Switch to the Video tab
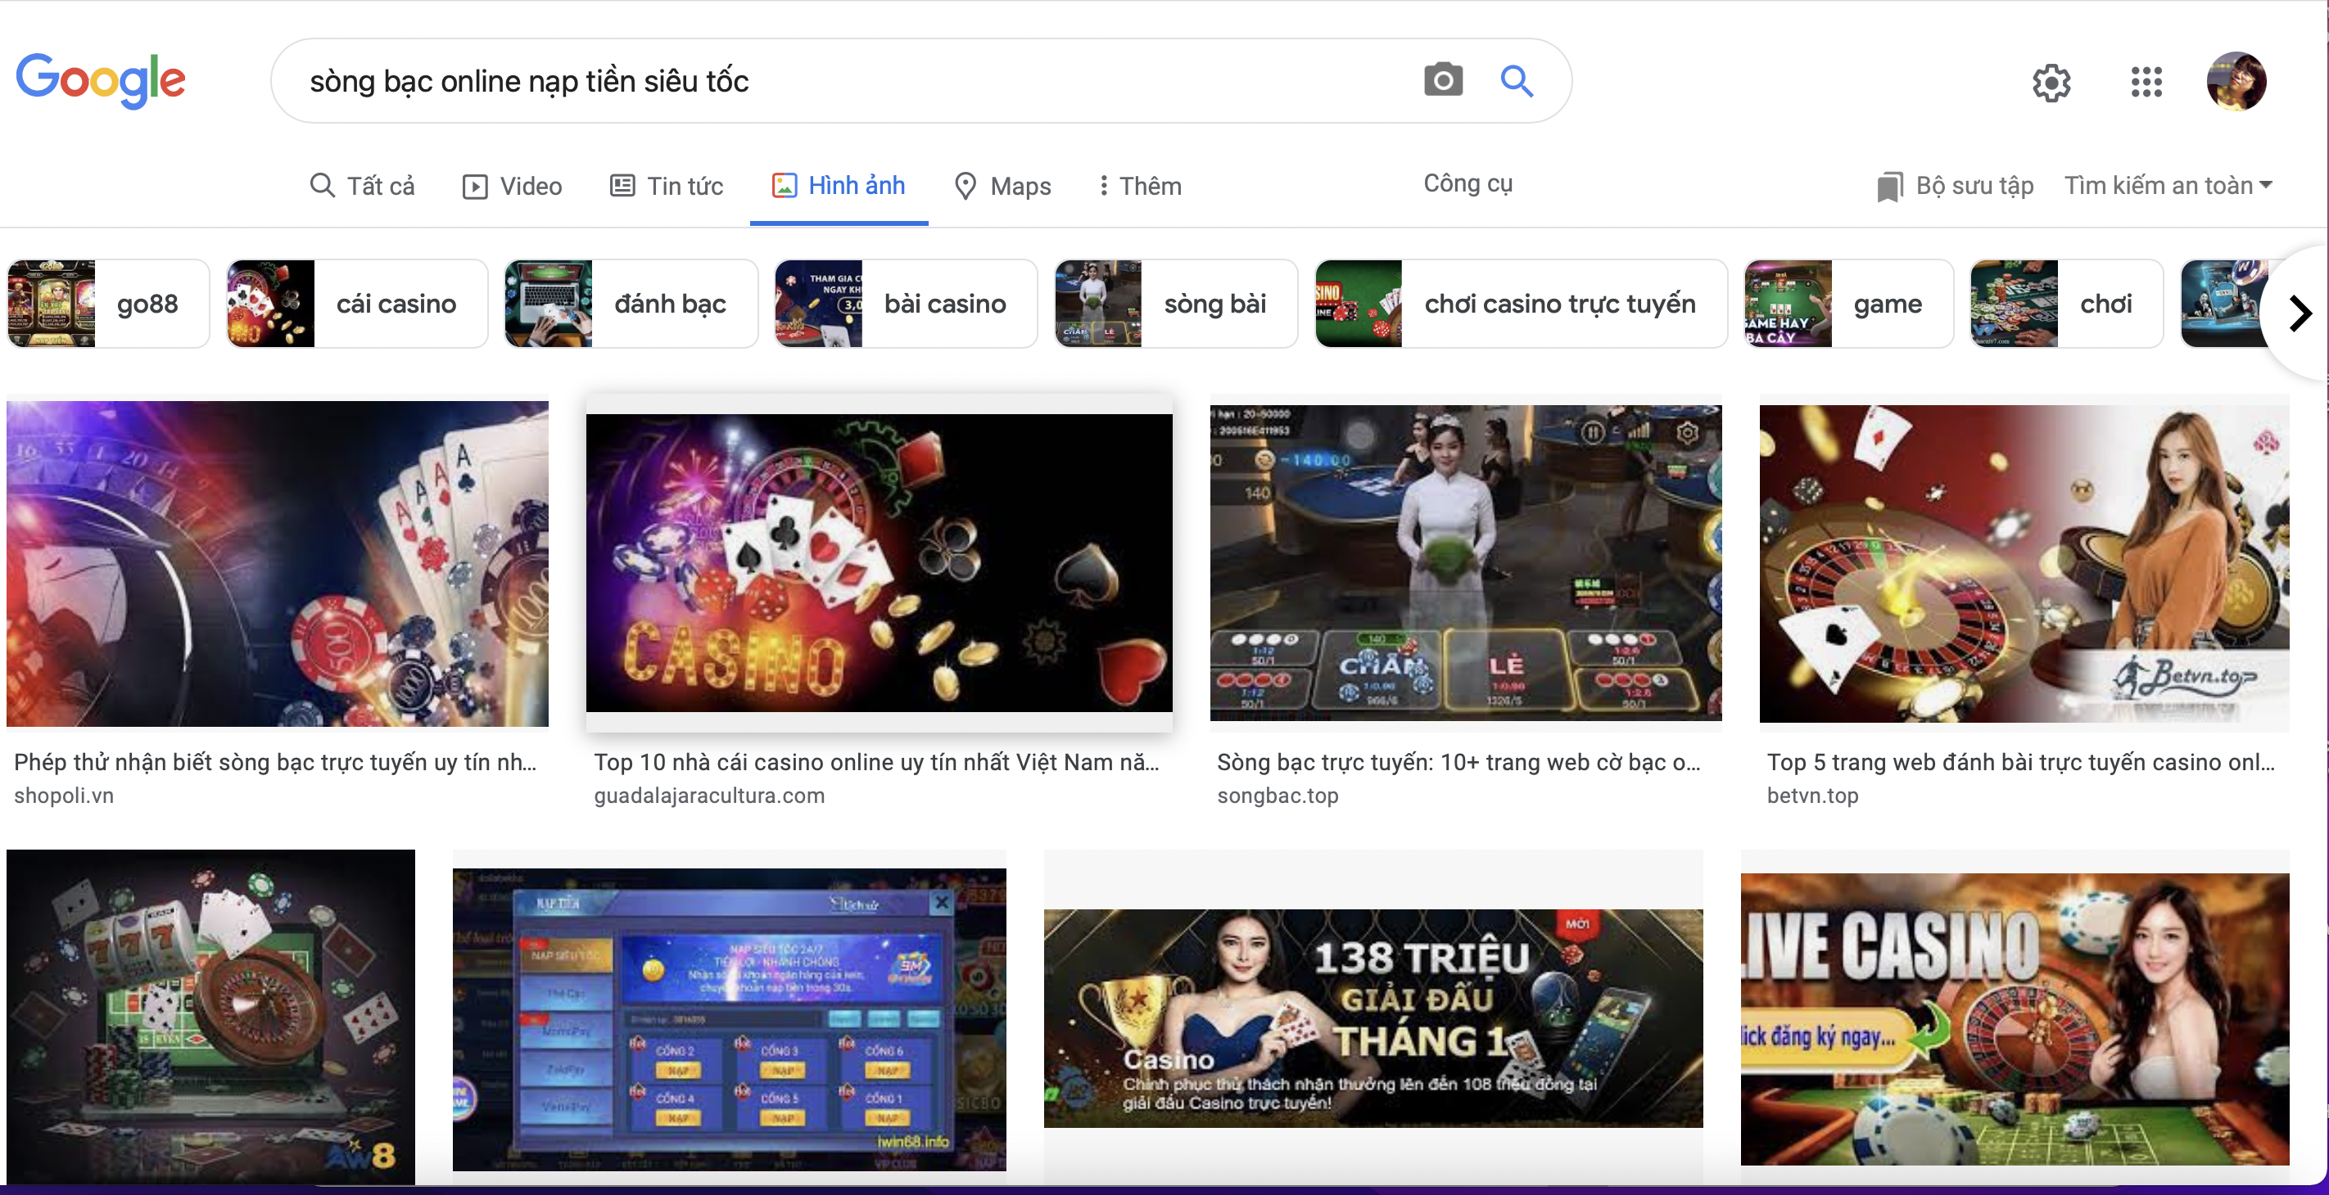This screenshot has width=2329, height=1195. tap(513, 187)
